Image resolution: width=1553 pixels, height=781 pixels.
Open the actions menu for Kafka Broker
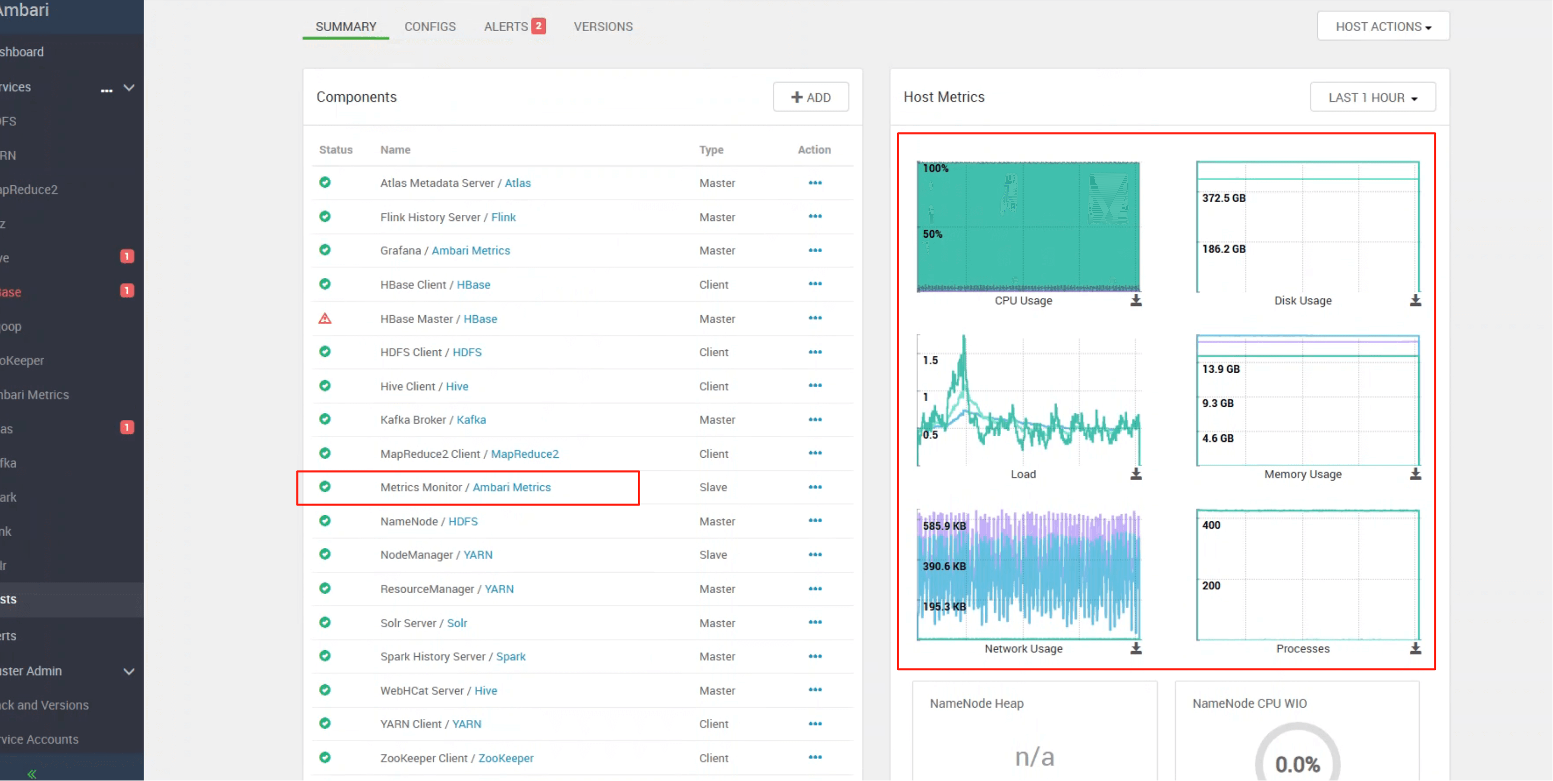click(815, 420)
